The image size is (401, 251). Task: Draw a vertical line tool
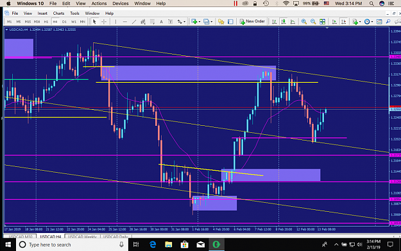coord(115,22)
